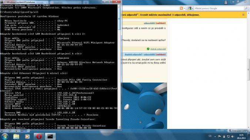Click the decorative pills image on the webpage
Image resolution: width=250 pixels, height=140 pixels.
pyautogui.click(x=145, y=106)
